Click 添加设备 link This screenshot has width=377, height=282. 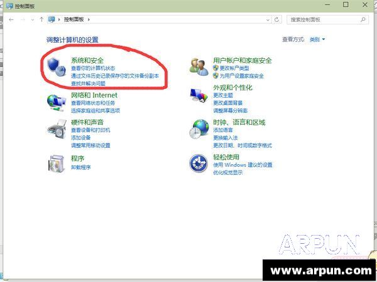(x=81, y=138)
